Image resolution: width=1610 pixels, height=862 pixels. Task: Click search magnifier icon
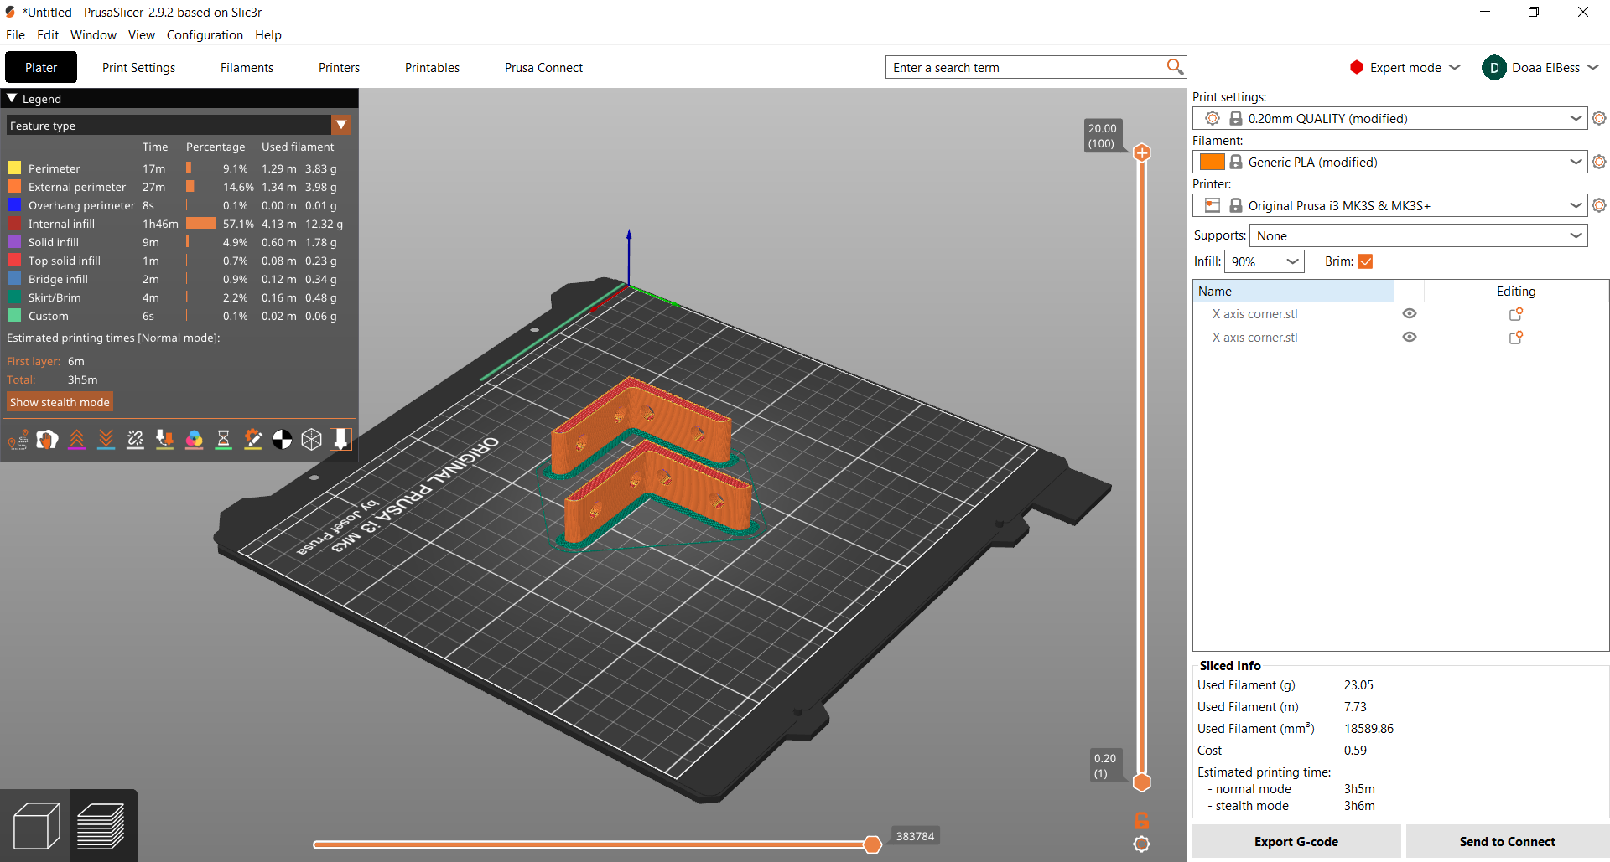click(x=1175, y=67)
